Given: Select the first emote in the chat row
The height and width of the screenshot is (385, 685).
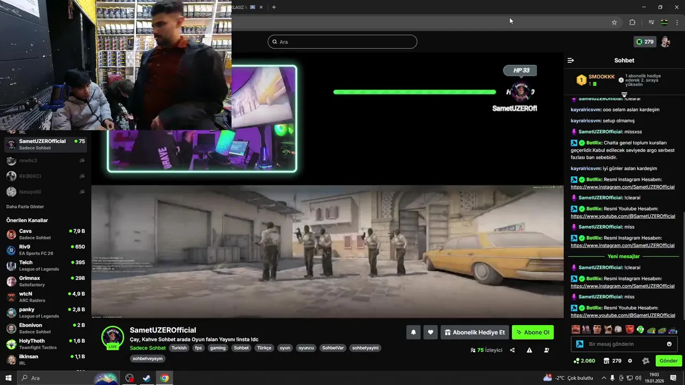Looking at the screenshot, I should pos(575,329).
